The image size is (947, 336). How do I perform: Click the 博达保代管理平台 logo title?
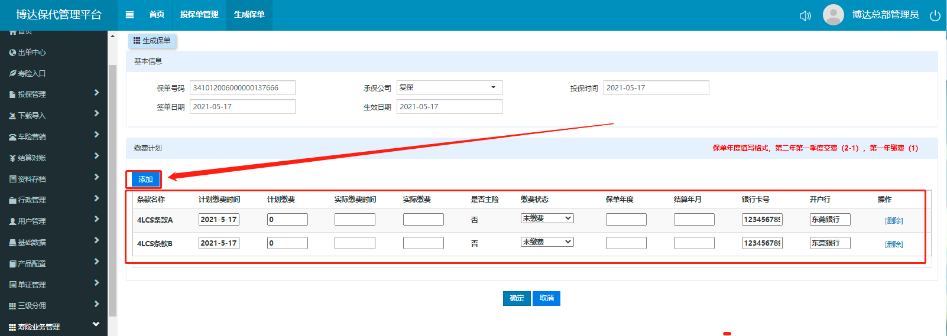coord(59,15)
